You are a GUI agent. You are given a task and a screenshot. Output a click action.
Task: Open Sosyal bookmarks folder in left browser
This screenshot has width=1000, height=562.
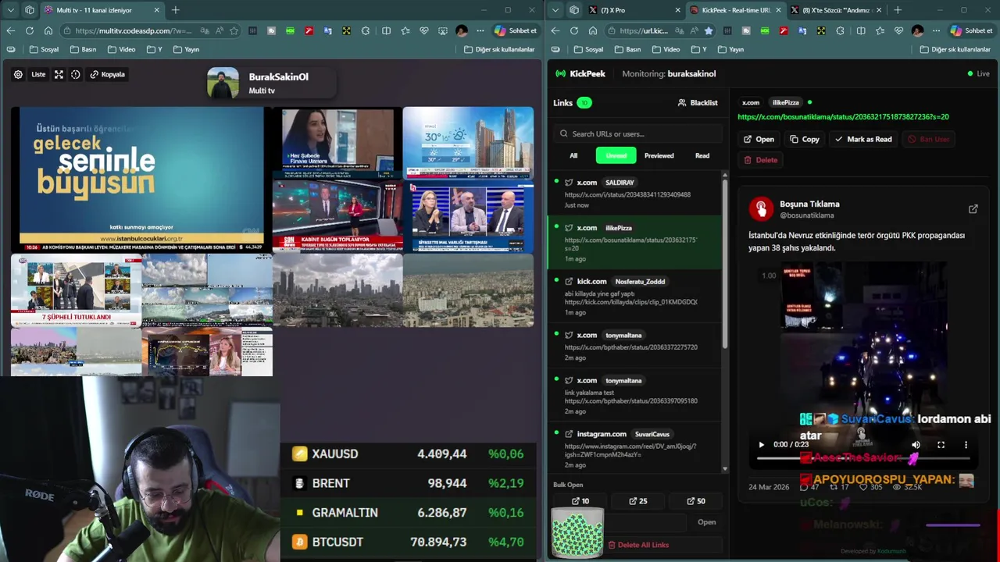44,49
